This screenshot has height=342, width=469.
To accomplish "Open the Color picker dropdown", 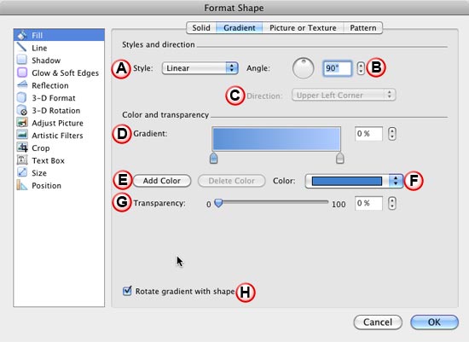I will point(354,181).
